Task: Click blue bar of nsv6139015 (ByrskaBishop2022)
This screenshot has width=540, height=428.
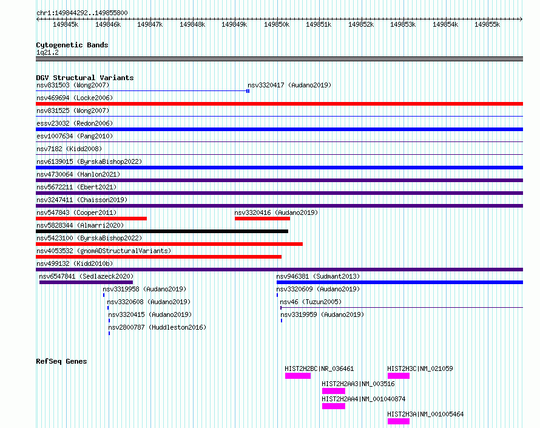Action: tap(279, 168)
